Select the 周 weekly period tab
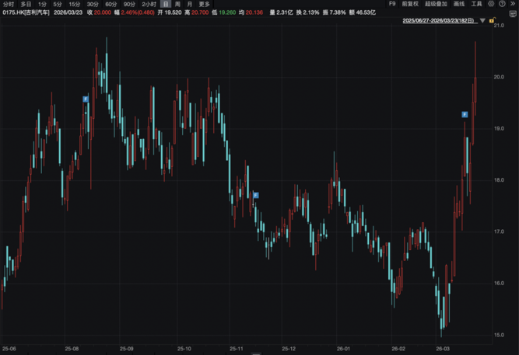This screenshot has height=355, width=519. [177, 4]
